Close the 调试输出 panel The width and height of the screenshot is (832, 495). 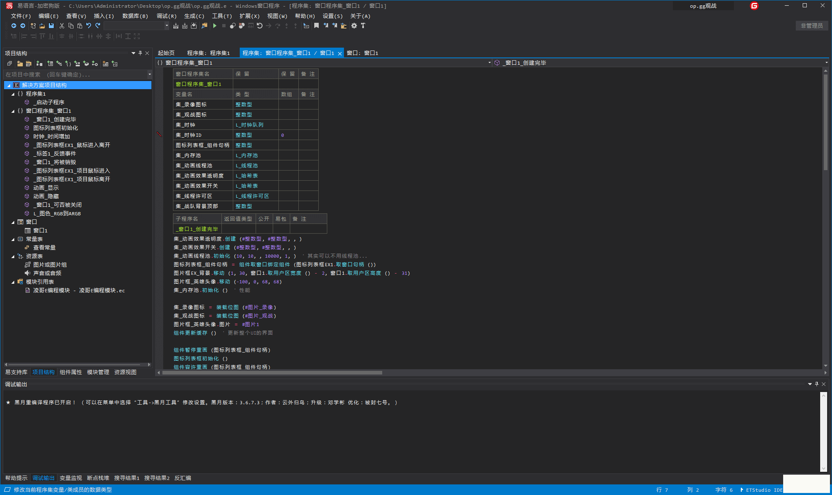pyautogui.click(x=824, y=384)
